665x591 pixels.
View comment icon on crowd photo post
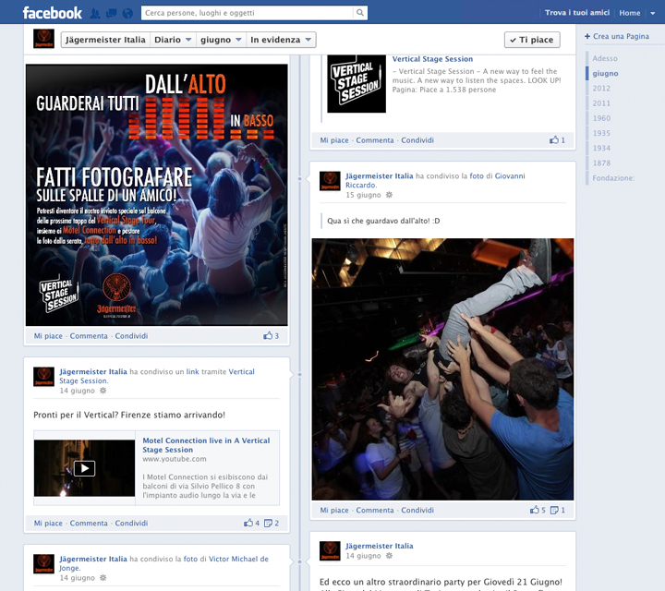554,510
